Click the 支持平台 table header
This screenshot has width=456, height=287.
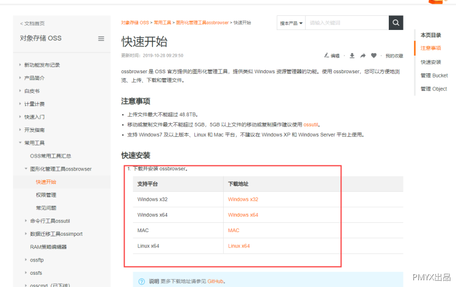[147, 184]
